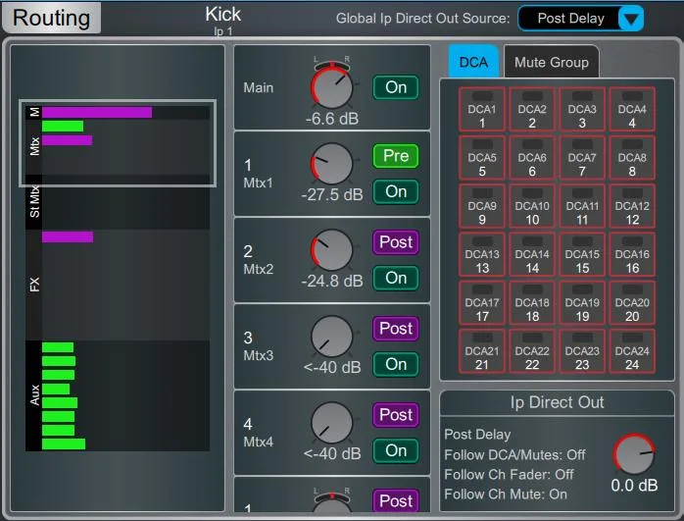Click the Main pan L/R control
Image resolution: width=684 pixels, height=521 pixels.
click(332, 65)
